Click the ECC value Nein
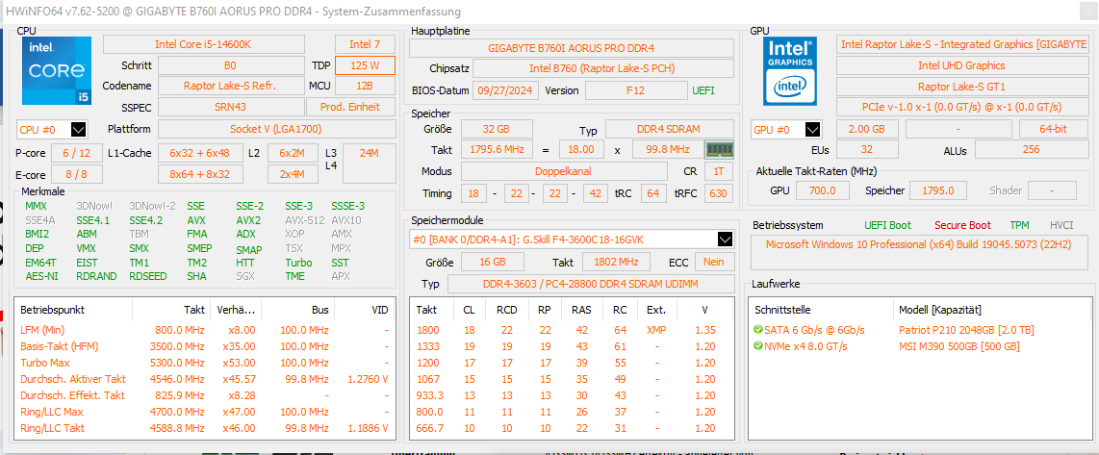The height and width of the screenshot is (455, 1099). [x=714, y=262]
